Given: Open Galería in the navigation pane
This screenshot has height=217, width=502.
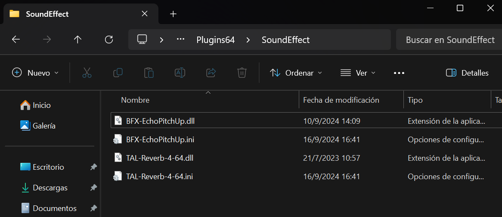Looking at the screenshot, I should [x=37, y=125].
